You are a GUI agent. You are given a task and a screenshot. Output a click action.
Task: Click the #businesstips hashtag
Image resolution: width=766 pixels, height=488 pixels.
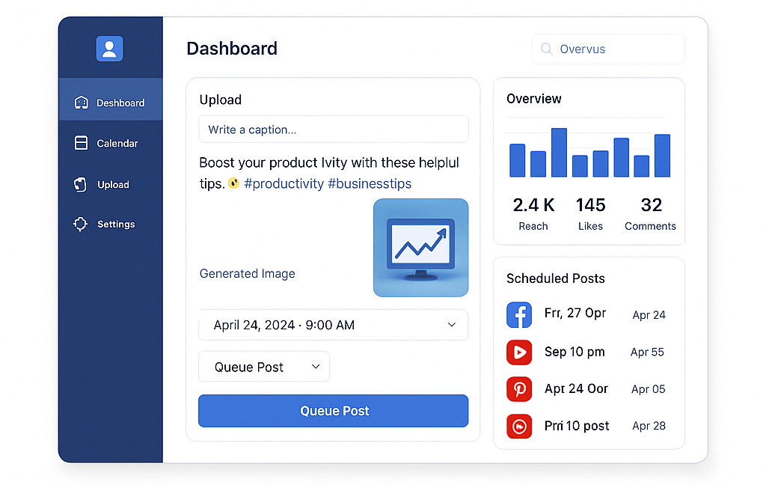point(370,183)
